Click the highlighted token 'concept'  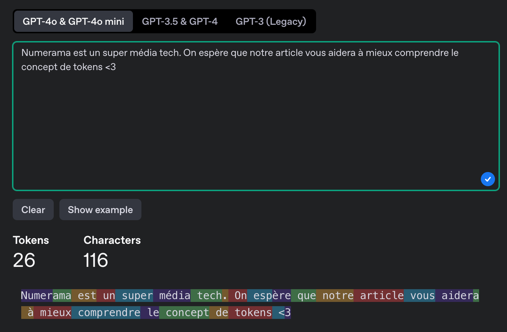pos(184,313)
